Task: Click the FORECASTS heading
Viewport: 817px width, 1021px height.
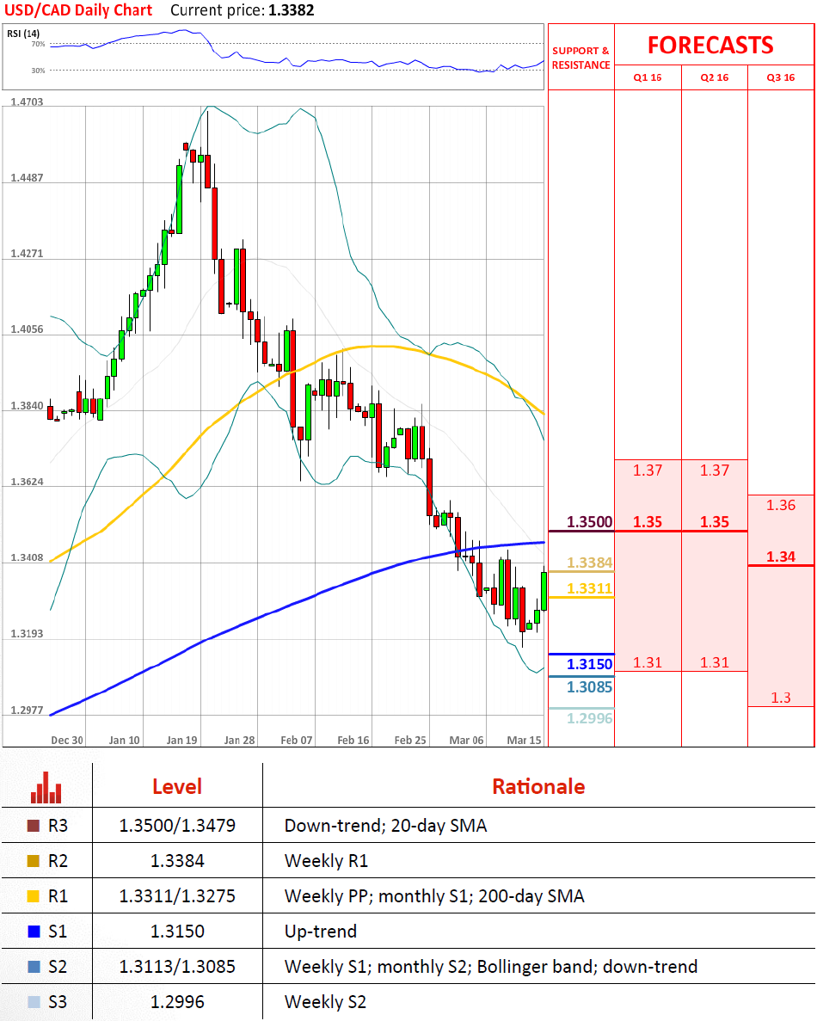Action: (710, 45)
